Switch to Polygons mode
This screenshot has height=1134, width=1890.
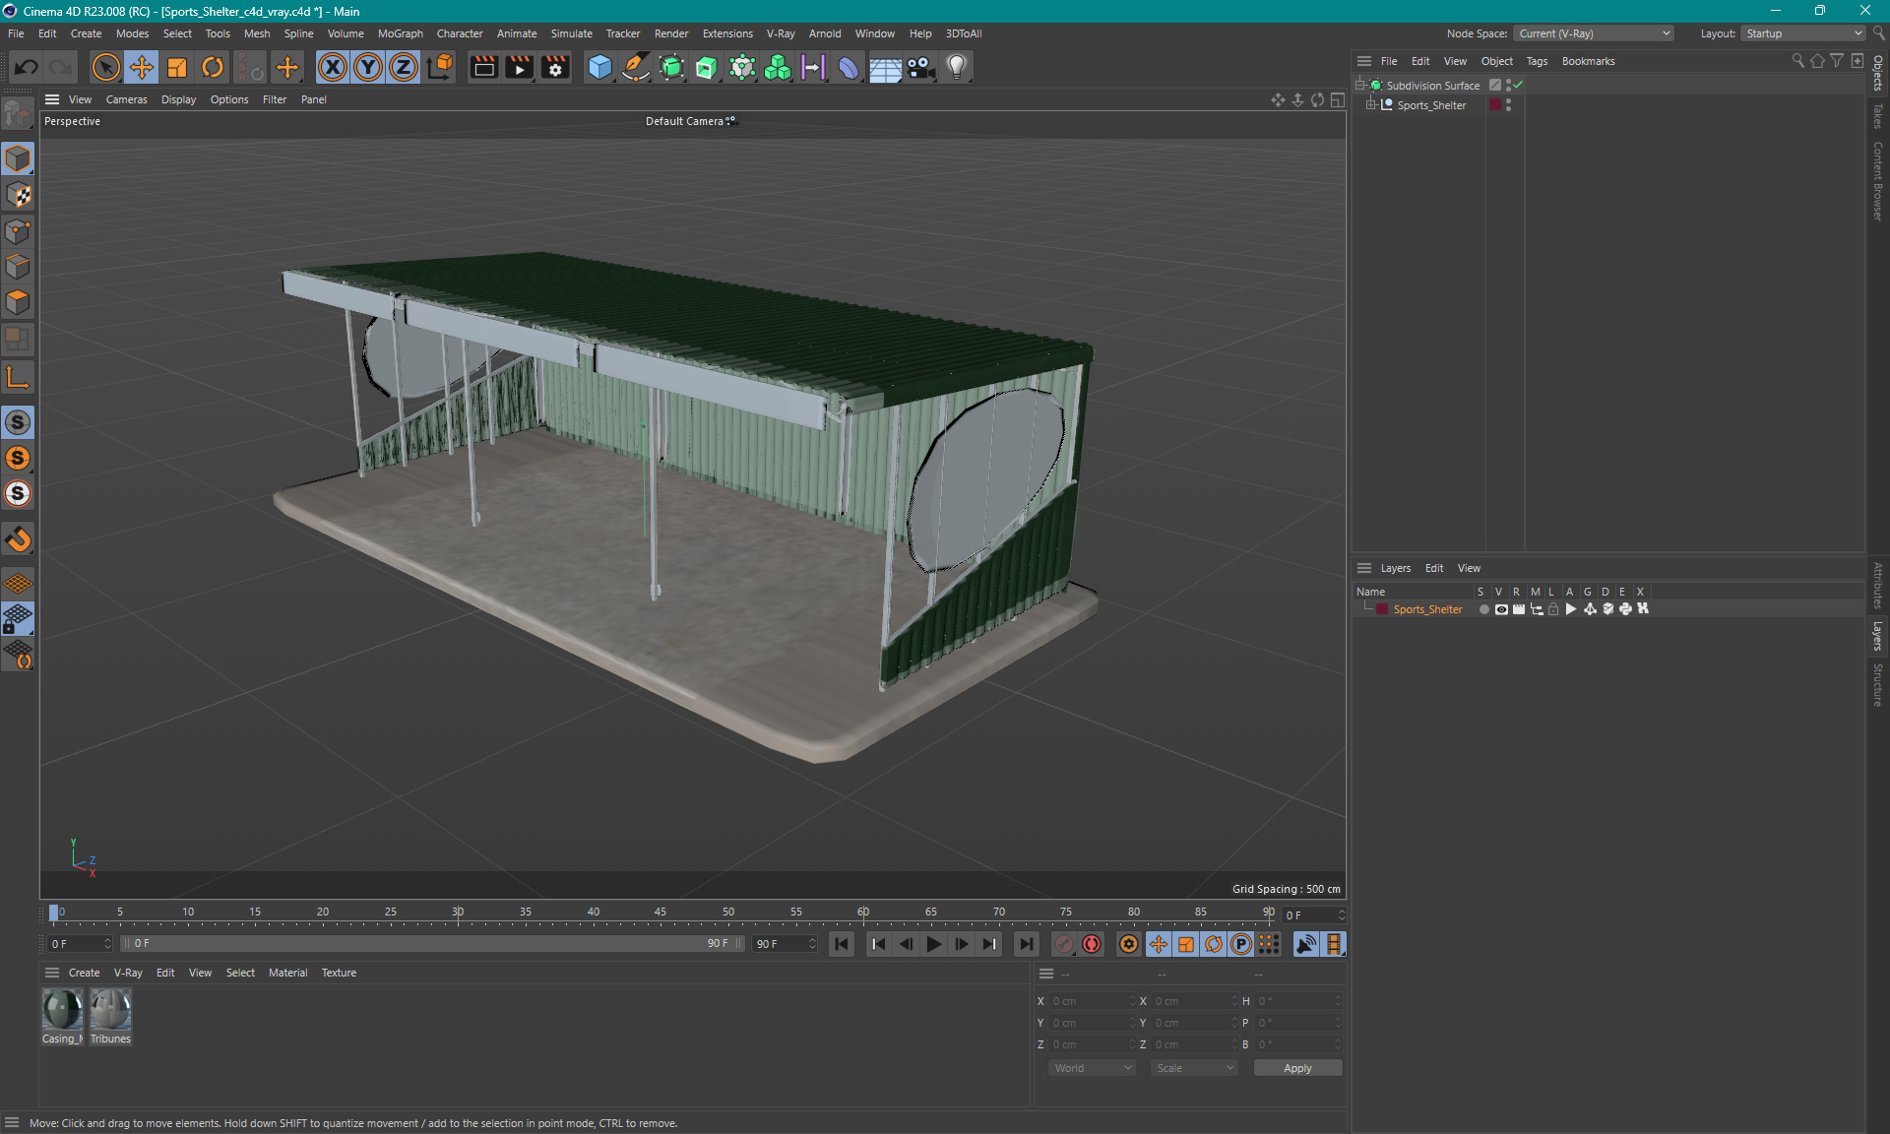(x=18, y=302)
